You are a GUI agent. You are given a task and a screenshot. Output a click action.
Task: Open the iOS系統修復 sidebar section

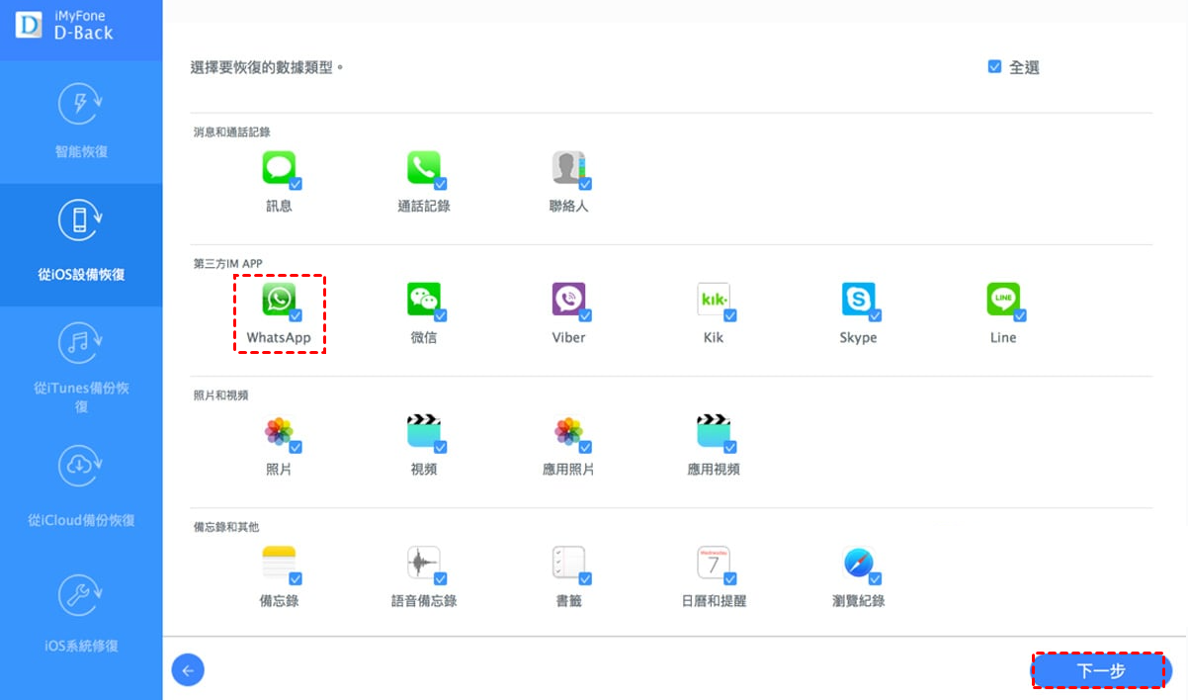click(81, 613)
